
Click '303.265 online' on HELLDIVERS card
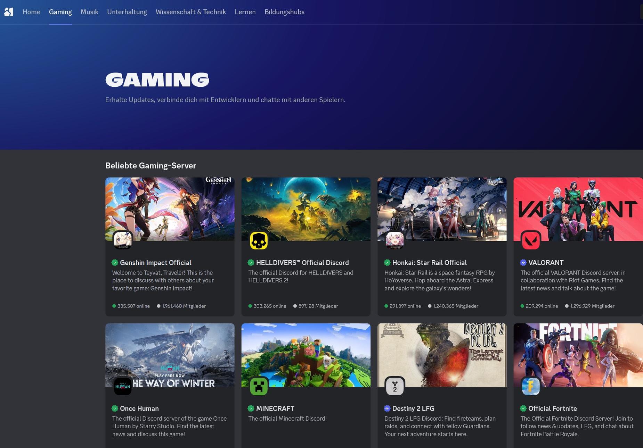267,306
